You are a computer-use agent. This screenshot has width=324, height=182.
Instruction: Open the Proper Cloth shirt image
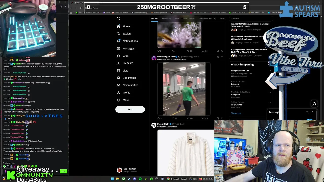coord(186,152)
